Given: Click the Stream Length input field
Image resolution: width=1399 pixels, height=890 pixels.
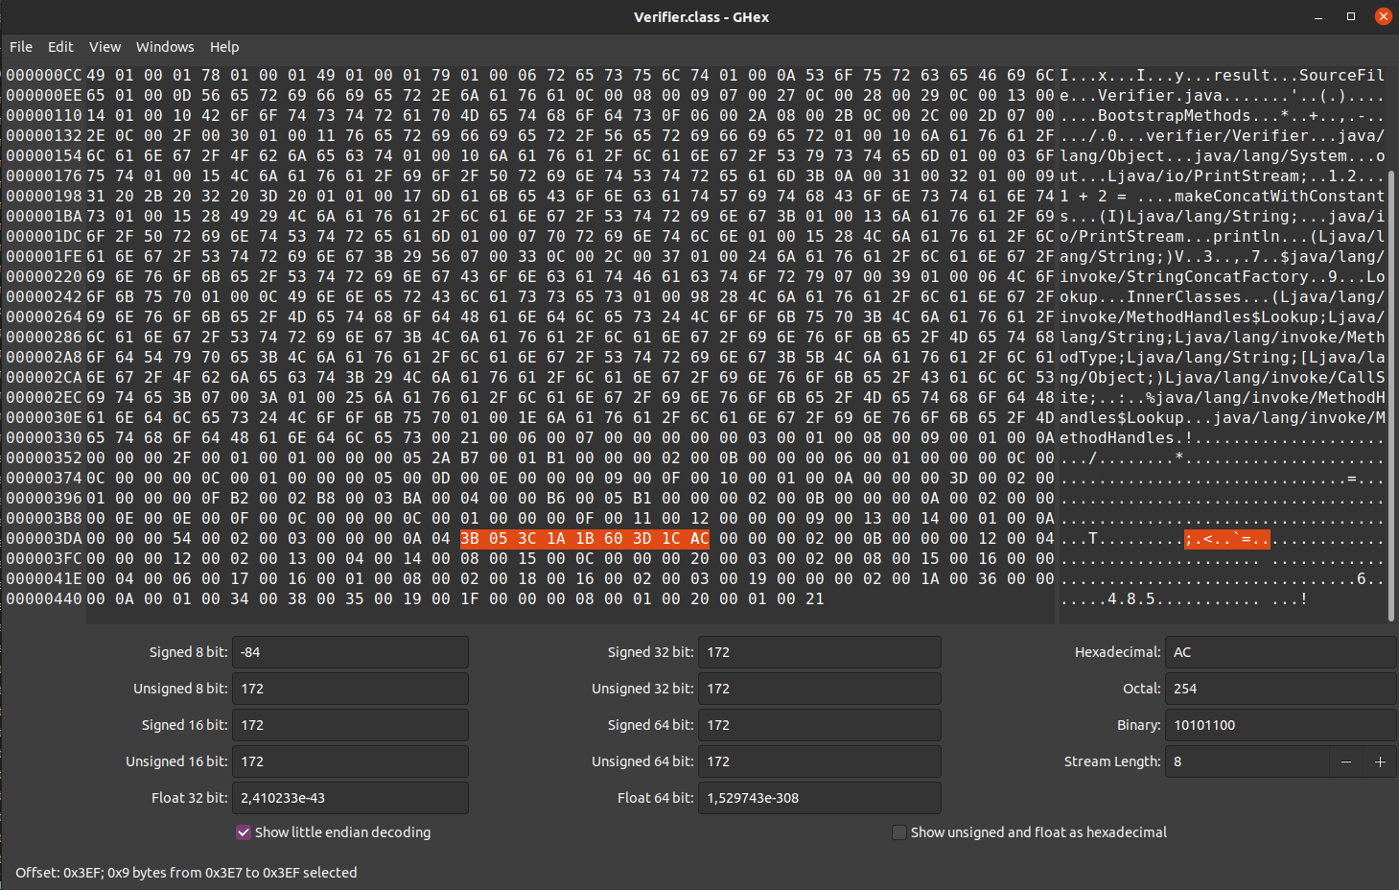Looking at the screenshot, I should click(1247, 761).
